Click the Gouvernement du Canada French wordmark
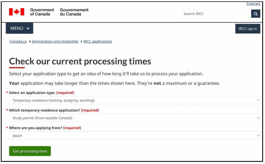This screenshot has width=265, height=164. coord(74,12)
